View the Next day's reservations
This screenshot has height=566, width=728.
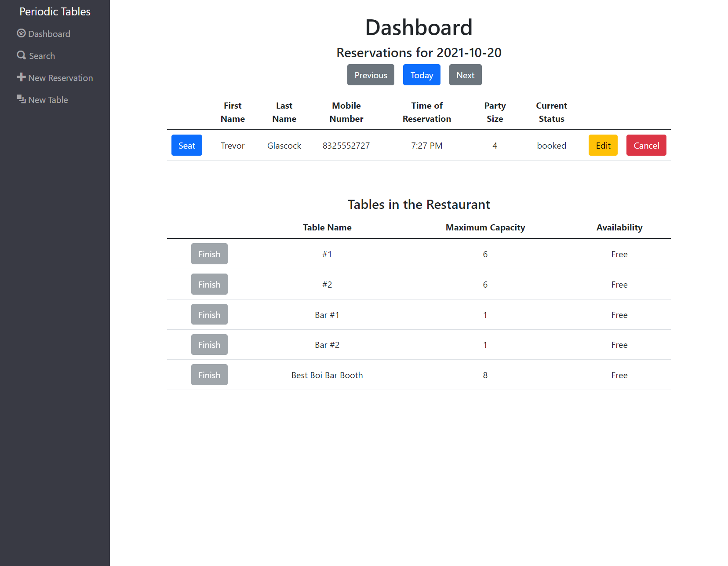[x=465, y=75]
